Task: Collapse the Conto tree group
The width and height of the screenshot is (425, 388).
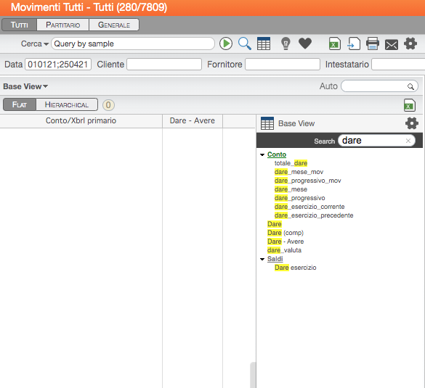Action: 262,154
